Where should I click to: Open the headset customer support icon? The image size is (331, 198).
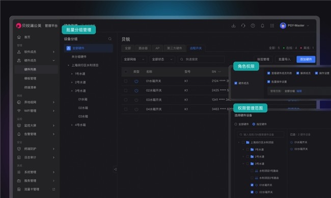tap(243, 26)
